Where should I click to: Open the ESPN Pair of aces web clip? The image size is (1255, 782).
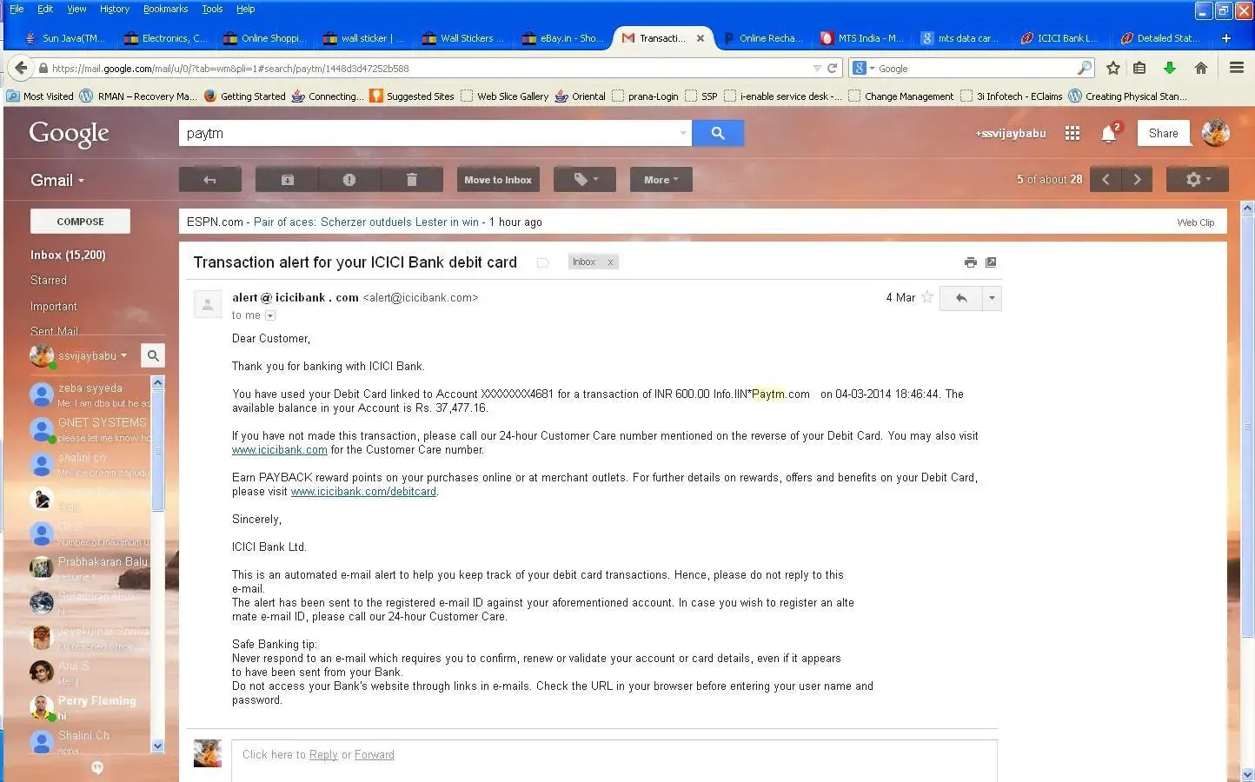point(366,222)
